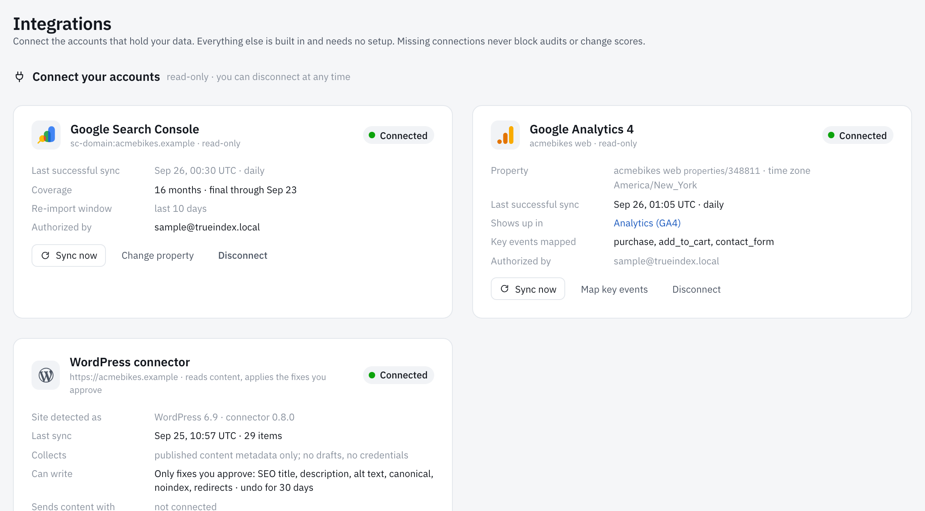The image size is (925, 511).
Task: Click the Re-import window label
Action: [x=72, y=209]
